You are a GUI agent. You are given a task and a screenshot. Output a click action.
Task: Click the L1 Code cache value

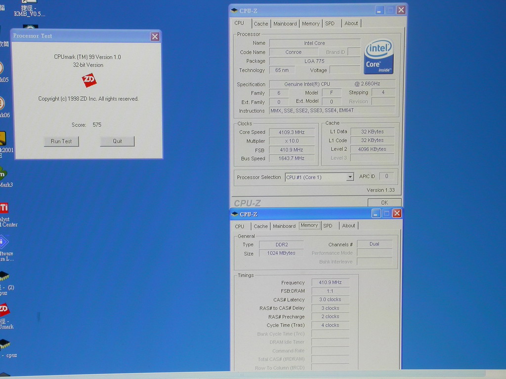click(373, 140)
